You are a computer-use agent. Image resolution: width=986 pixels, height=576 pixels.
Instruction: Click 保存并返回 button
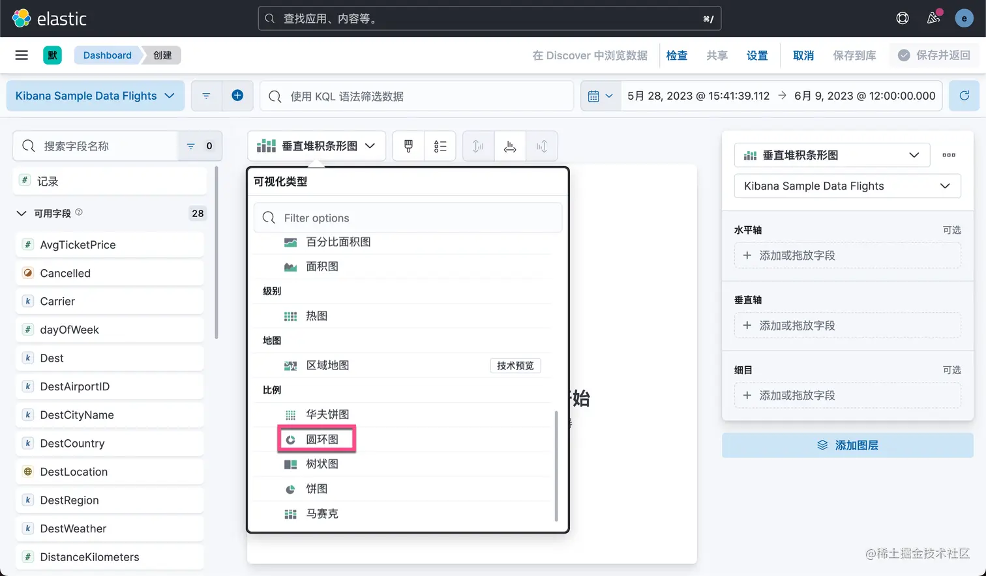[934, 55]
